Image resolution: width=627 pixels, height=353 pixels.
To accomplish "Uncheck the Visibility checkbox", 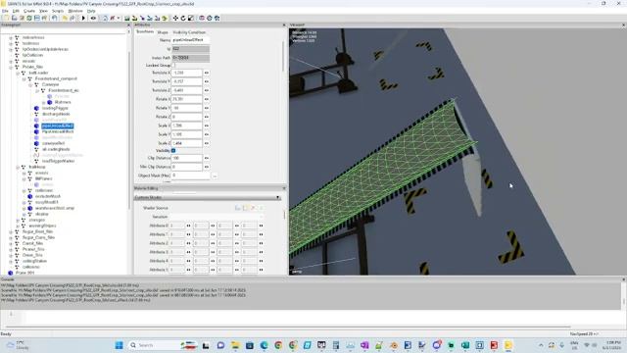I will 173,150.
